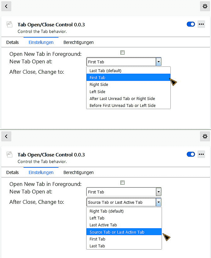Check the lower 'Open New Tab in Foreground' box
Viewport: 211px width, 258px height.
[x=123, y=183]
